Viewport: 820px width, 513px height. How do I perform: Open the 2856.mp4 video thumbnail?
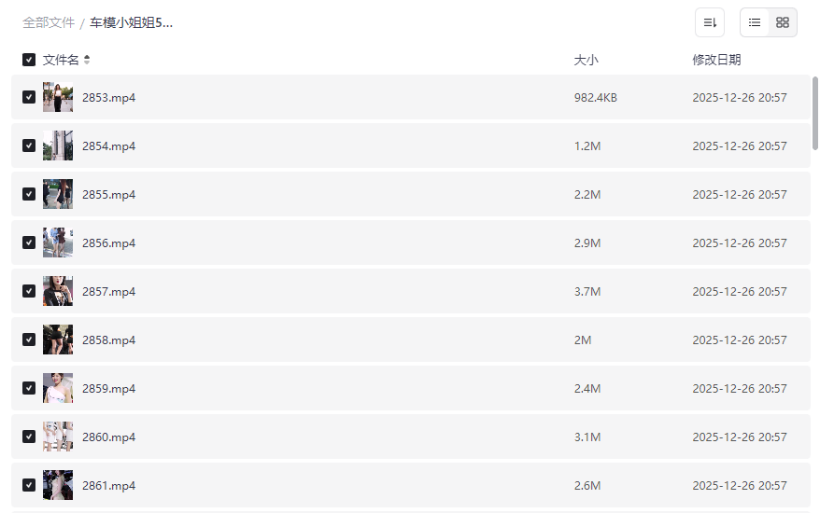click(x=58, y=243)
